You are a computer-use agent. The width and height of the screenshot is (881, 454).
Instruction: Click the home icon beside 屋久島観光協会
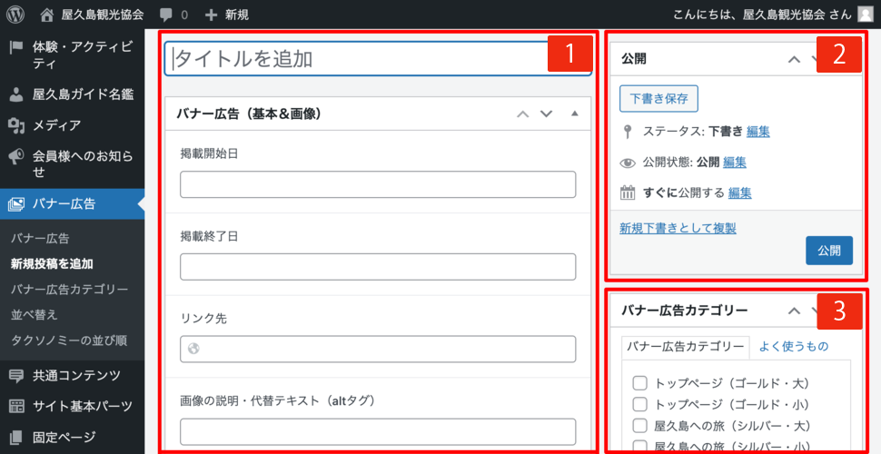coord(47,15)
